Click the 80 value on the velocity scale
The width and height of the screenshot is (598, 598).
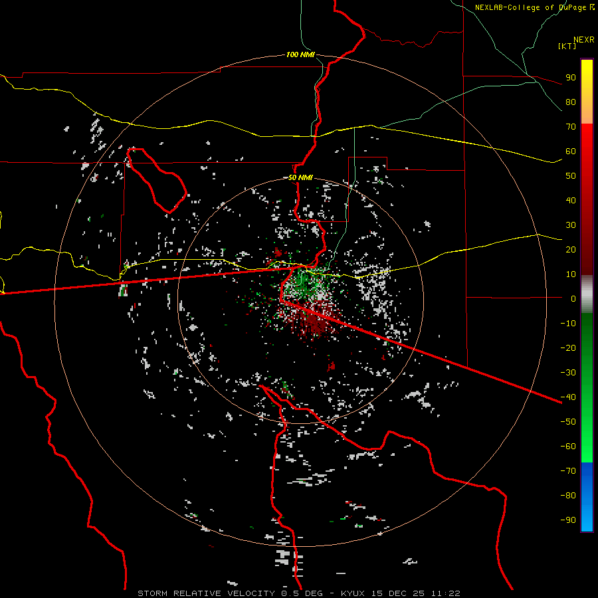pyautogui.click(x=571, y=102)
